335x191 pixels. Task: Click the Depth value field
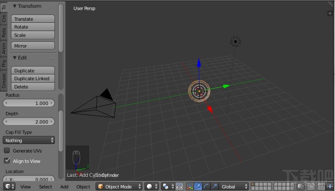(29, 122)
